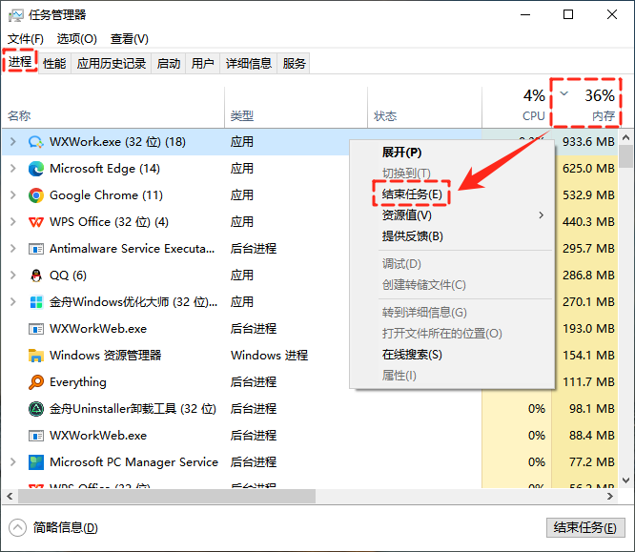Switch to the 启动 tab
The image size is (635, 552).
click(169, 64)
